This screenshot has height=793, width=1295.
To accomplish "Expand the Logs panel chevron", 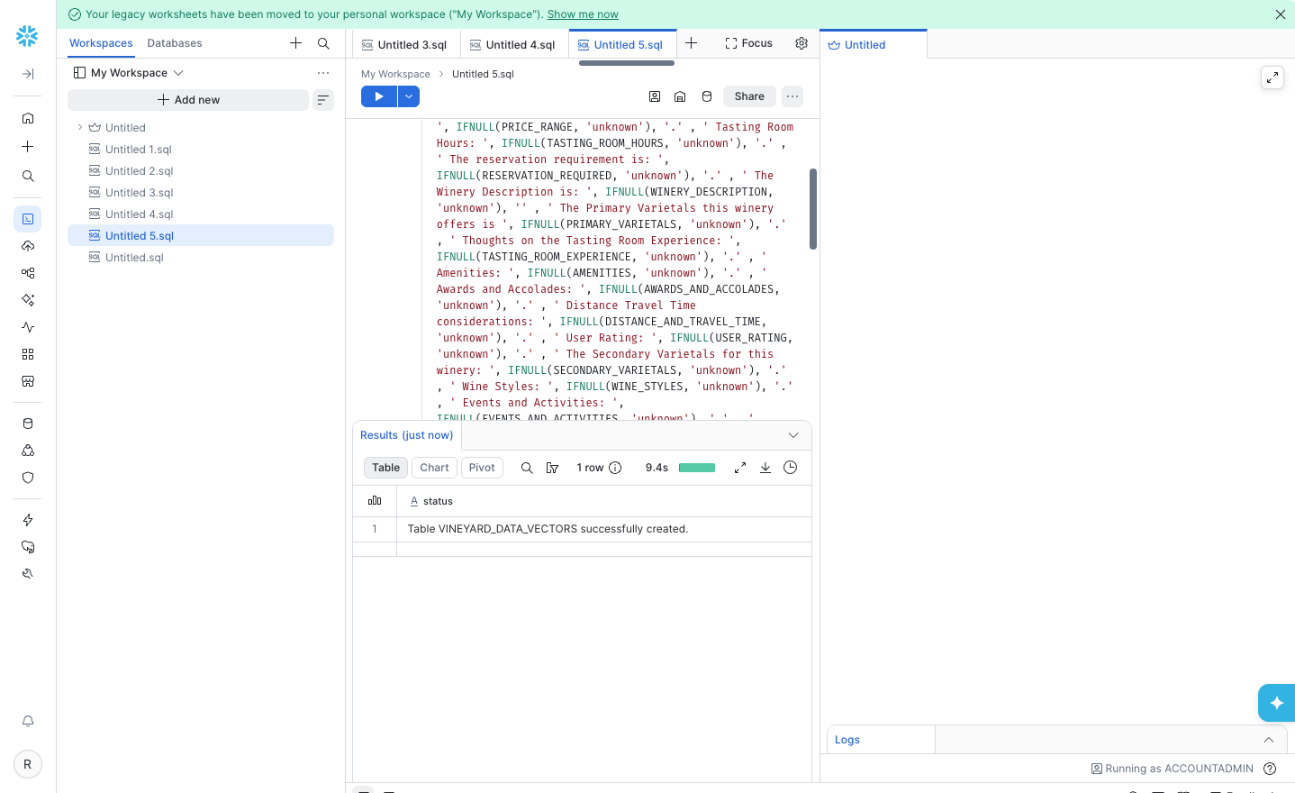I will point(1269,740).
